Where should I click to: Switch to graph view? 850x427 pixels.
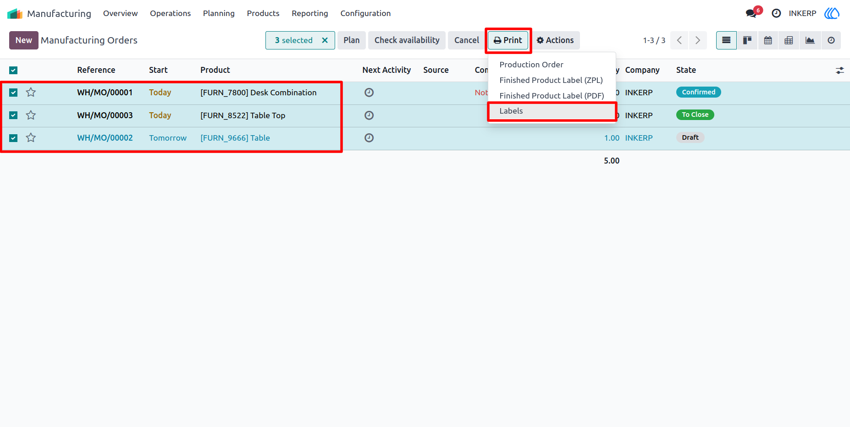pos(810,40)
